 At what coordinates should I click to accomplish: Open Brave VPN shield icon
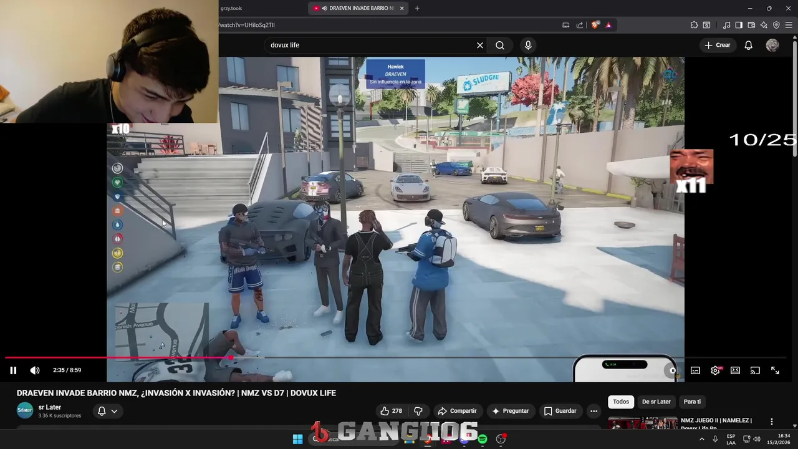coord(776,25)
